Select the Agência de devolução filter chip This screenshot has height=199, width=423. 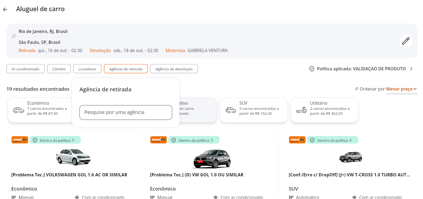pyautogui.click(x=174, y=69)
